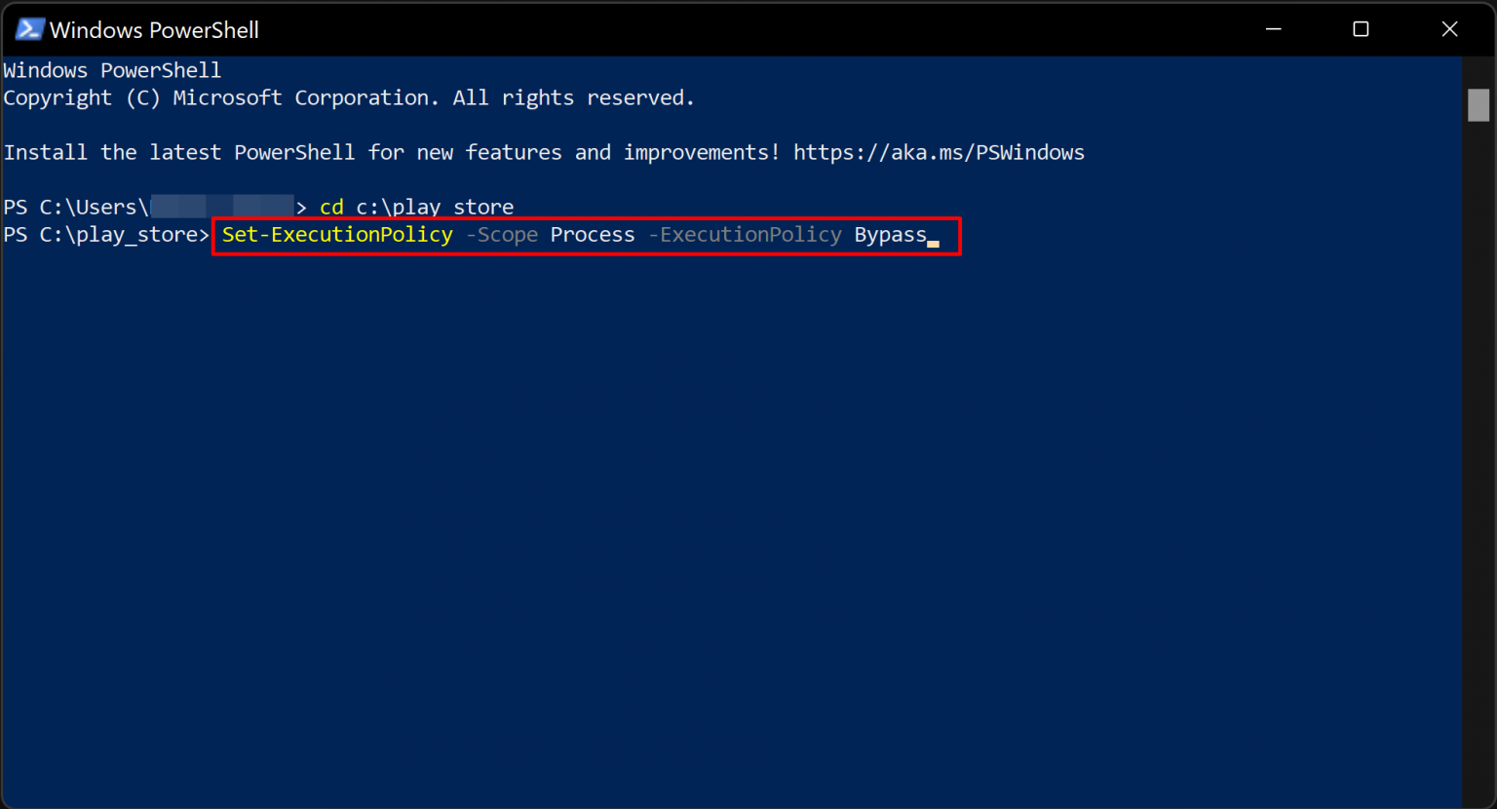
Task: Open the https://aka.ms/PSWindows link
Action: (938, 153)
